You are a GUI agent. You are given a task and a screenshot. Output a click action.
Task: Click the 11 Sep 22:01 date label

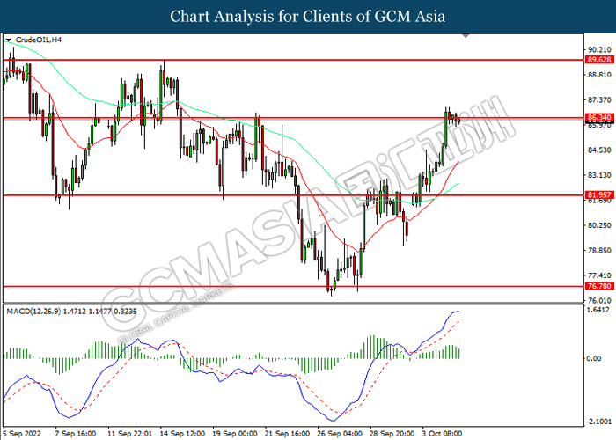point(130,434)
